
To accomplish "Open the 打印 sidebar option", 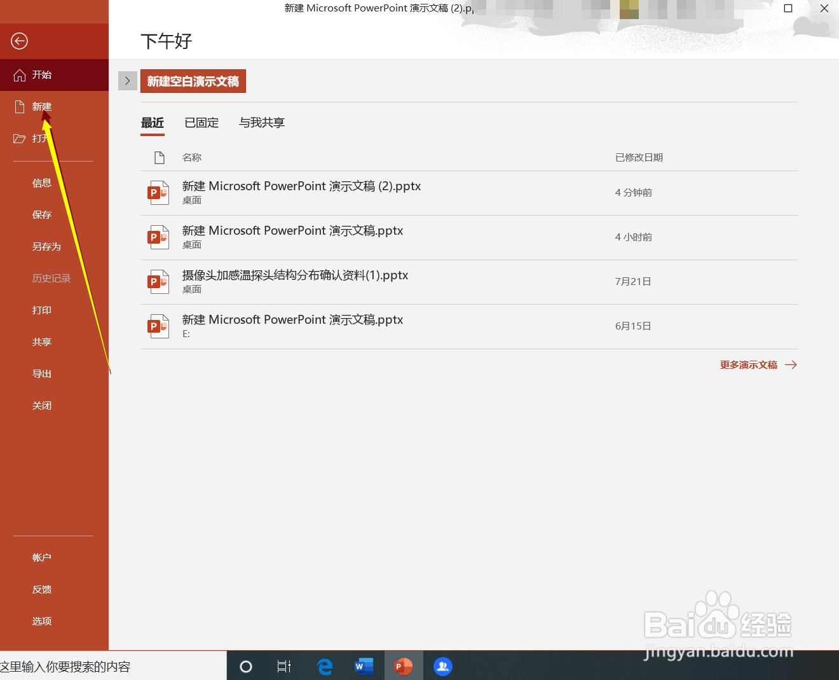I will [x=42, y=310].
